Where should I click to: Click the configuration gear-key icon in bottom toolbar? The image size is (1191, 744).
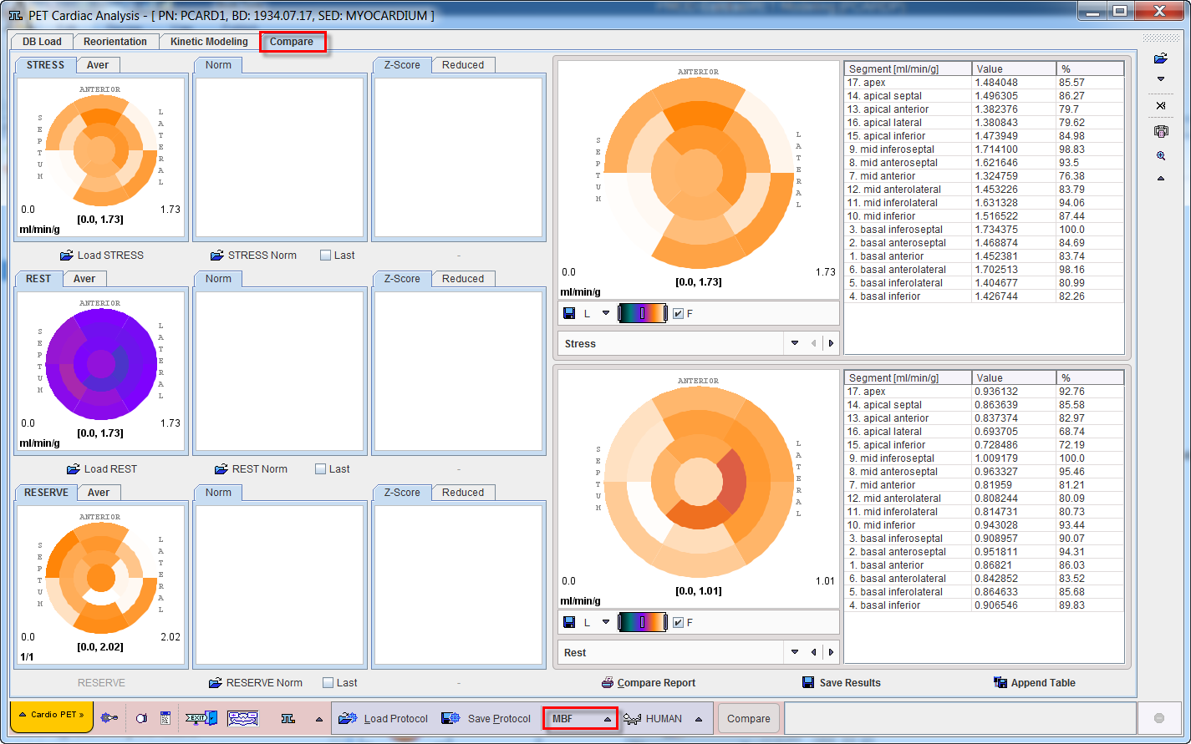[x=109, y=718]
